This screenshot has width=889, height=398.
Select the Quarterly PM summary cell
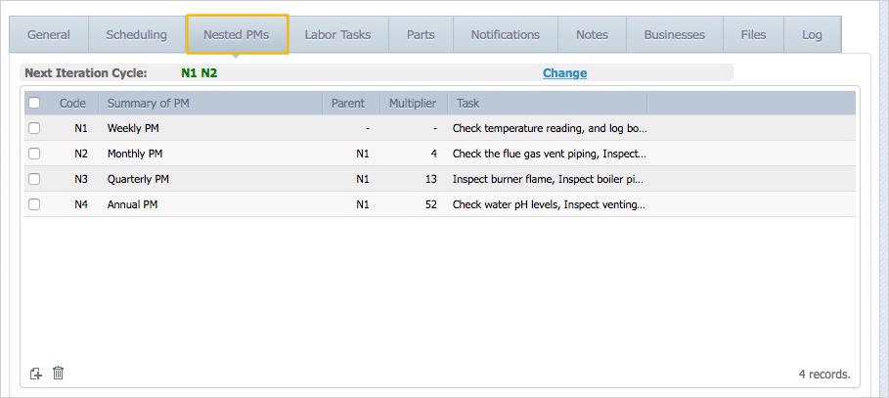pyautogui.click(x=139, y=179)
